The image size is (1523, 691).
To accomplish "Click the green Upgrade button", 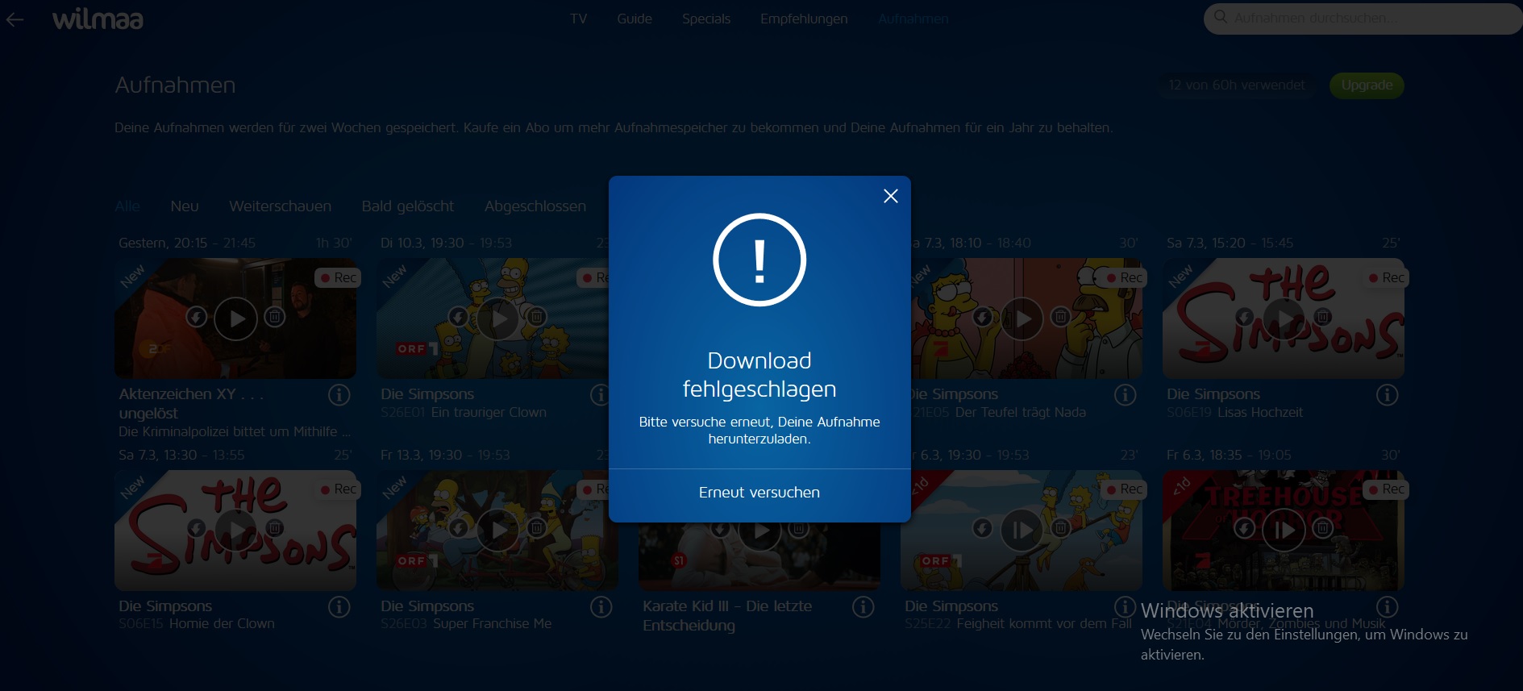I will 1367,85.
